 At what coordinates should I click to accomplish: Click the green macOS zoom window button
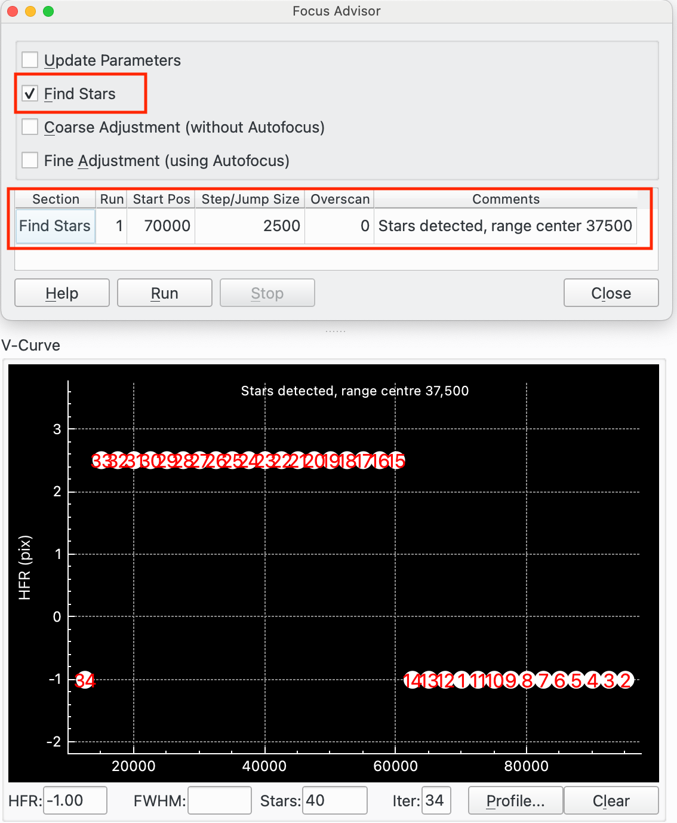tap(48, 11)
